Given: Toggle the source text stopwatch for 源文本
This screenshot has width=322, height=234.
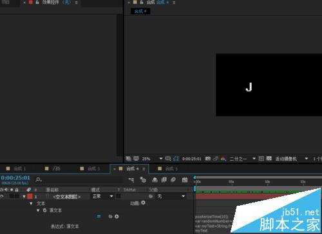Looking at the screenshot, I should point(44,210).
